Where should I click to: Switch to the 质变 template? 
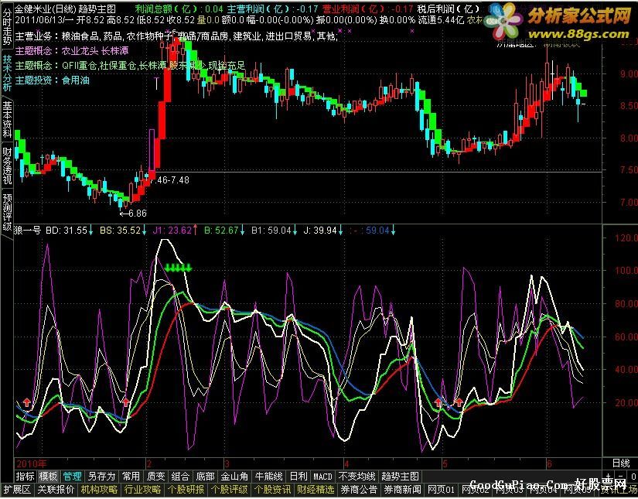click(x=156, y=477)
